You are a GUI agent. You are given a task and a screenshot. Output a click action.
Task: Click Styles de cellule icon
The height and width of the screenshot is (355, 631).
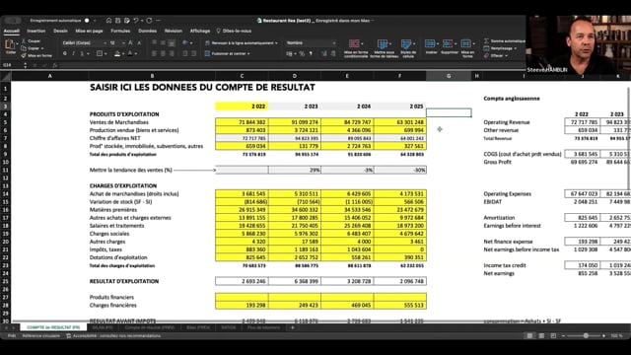pyautogui.click(x=406, y=44)
